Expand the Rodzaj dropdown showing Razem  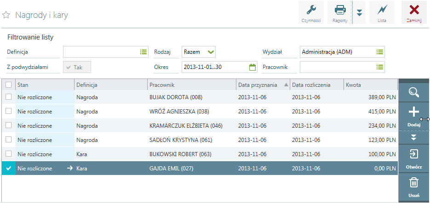pos(199,52)
